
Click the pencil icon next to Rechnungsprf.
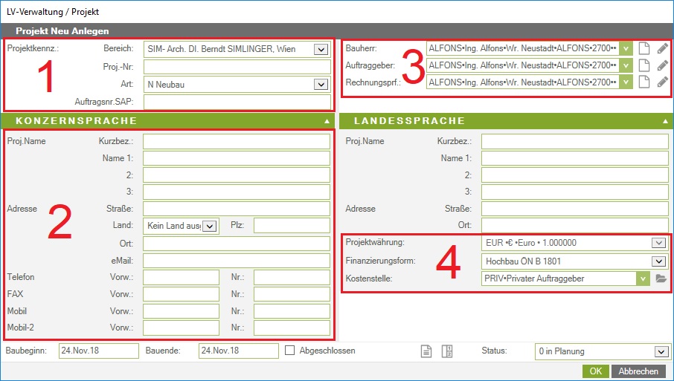(662, 82)
